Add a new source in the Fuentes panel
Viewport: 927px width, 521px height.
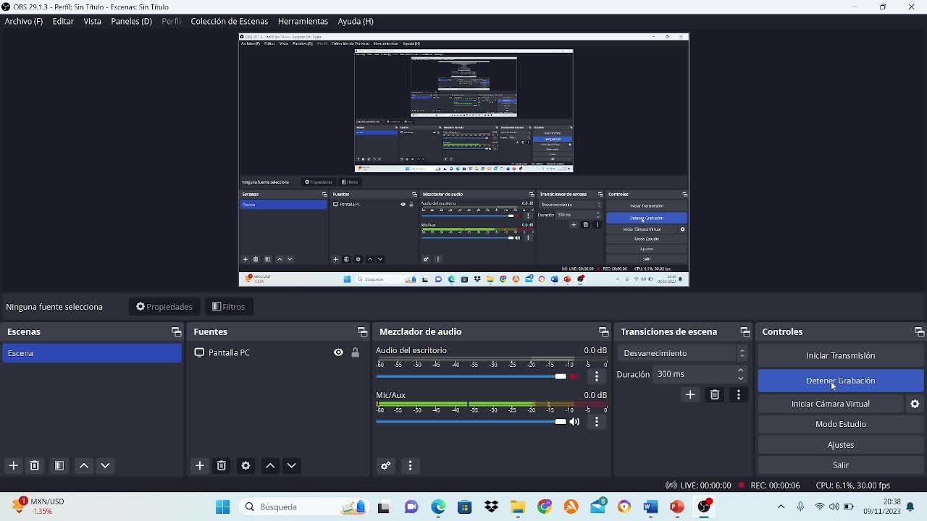pyautogui.click(x=200, y=465)
